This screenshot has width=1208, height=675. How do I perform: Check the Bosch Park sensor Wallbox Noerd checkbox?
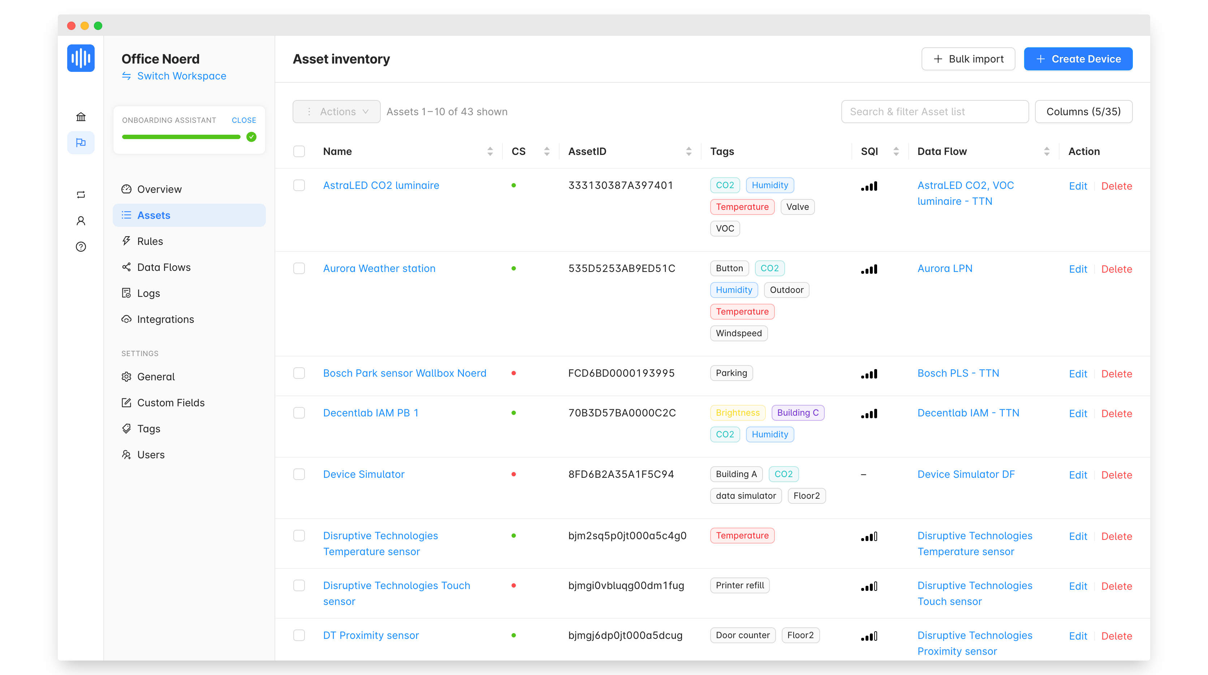pos(299,373)
